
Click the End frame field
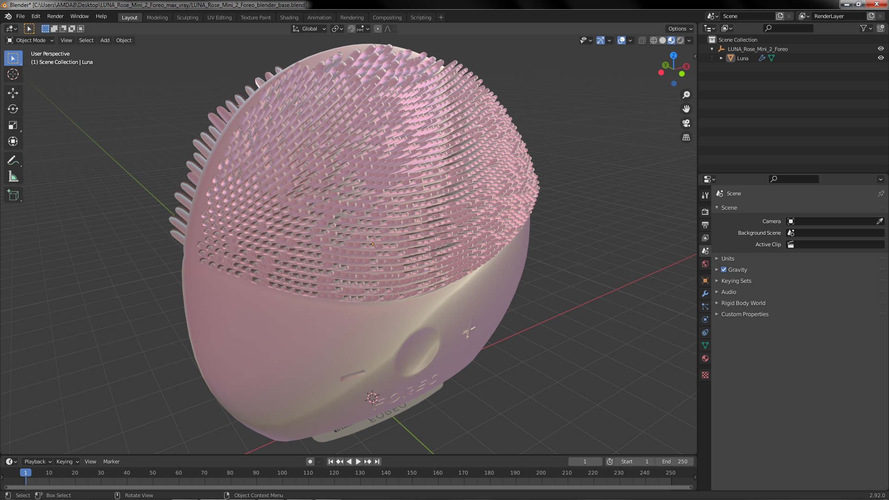(x=675, y=462)
